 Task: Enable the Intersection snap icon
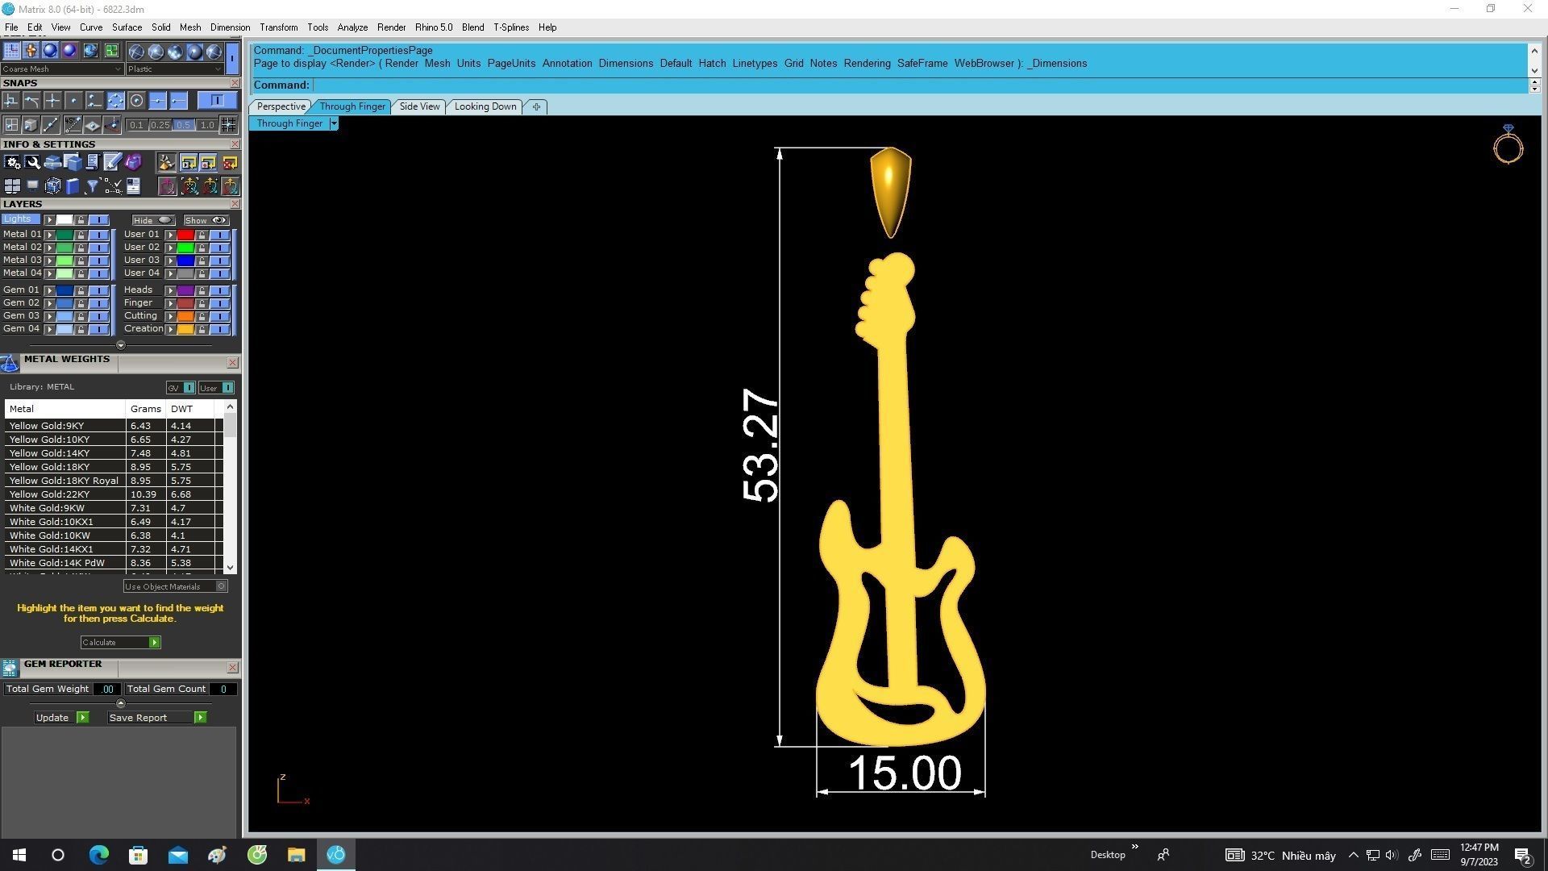coord(52,100)
